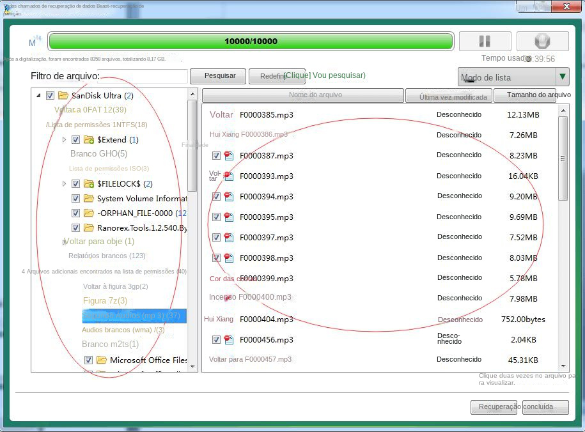
Task: Click the green dropdown arrow of list mode
Action: 562,77
